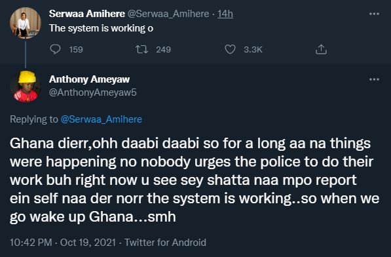Screen dimensions: 391x257
Task: Click the 159 replies count
Action: coord(76,49)
